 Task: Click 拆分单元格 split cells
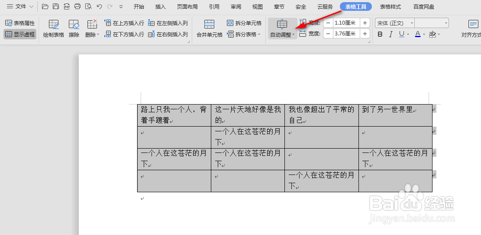(x=244, y=23)
